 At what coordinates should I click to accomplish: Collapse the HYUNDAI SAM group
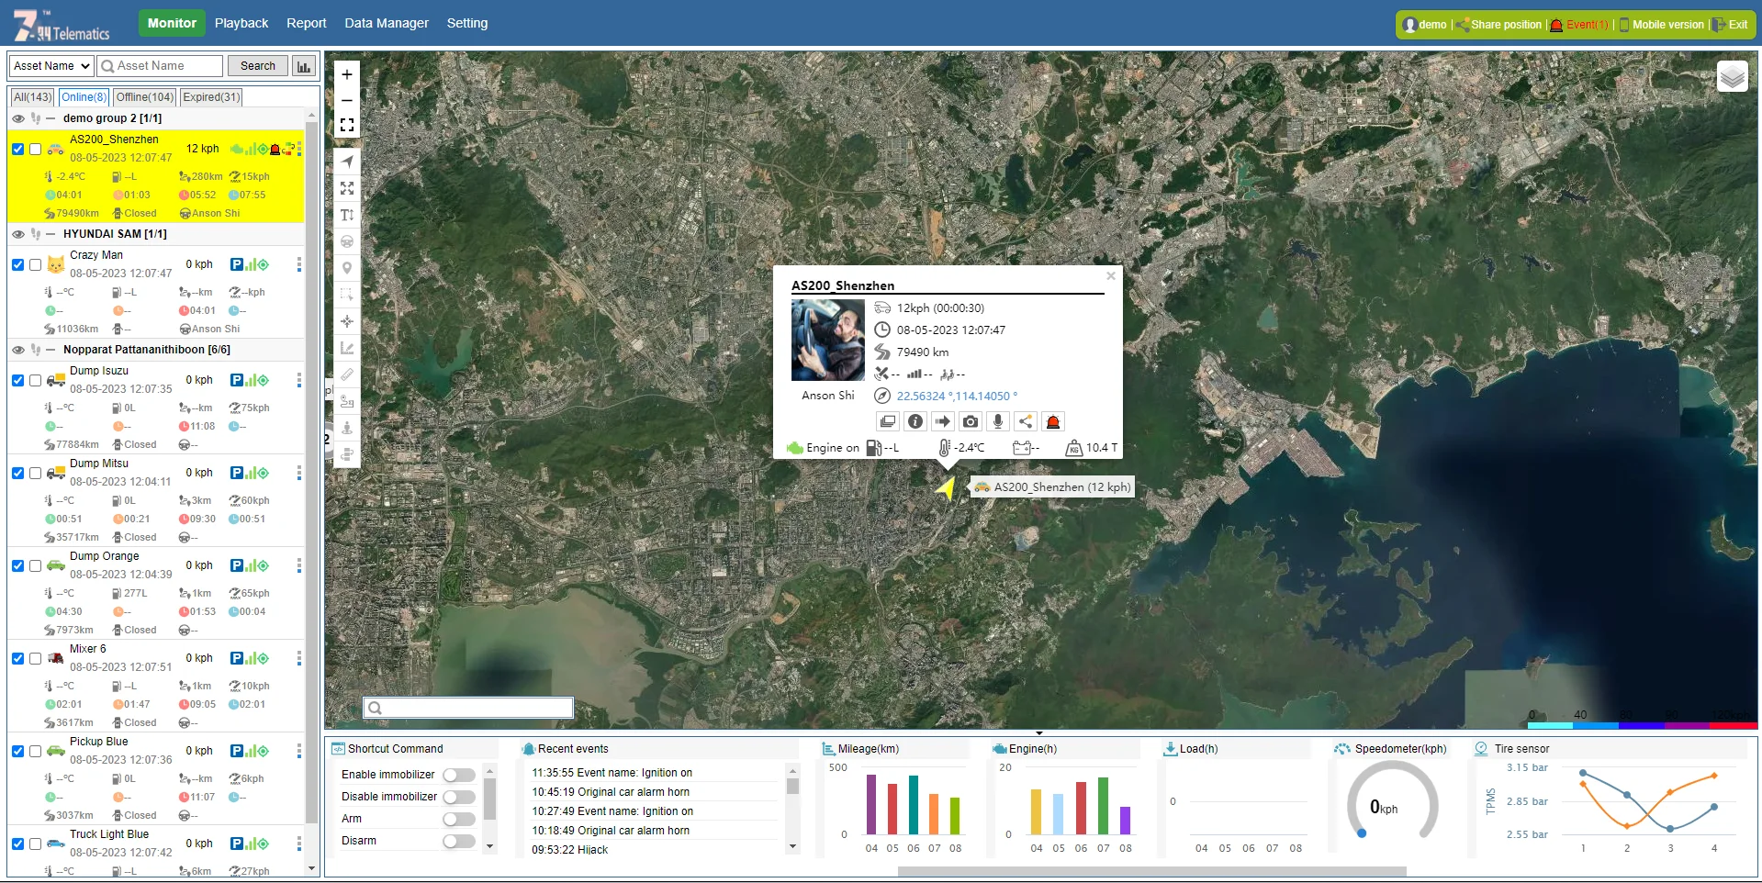click(51, 234)
